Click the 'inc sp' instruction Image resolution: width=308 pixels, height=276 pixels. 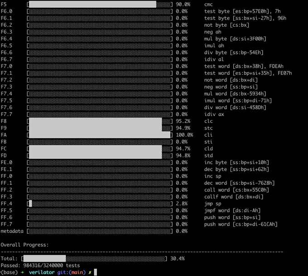(x=213, y=176)
